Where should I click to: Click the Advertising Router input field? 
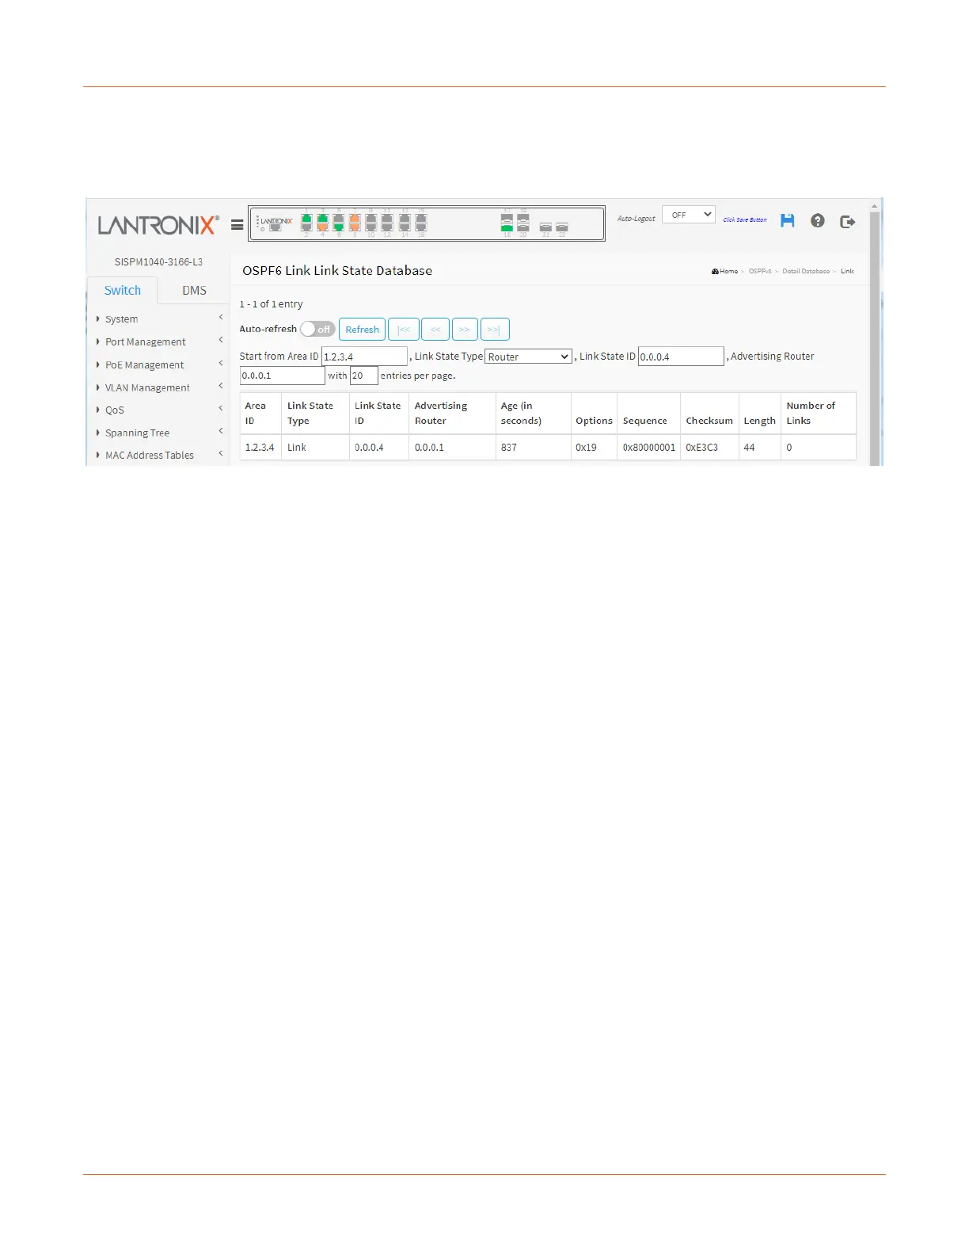[x=283, y=376]
